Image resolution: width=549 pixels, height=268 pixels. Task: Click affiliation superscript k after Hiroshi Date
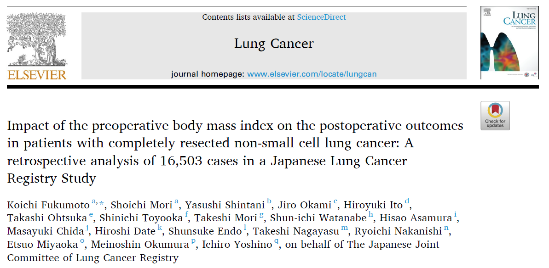point(160,228)
